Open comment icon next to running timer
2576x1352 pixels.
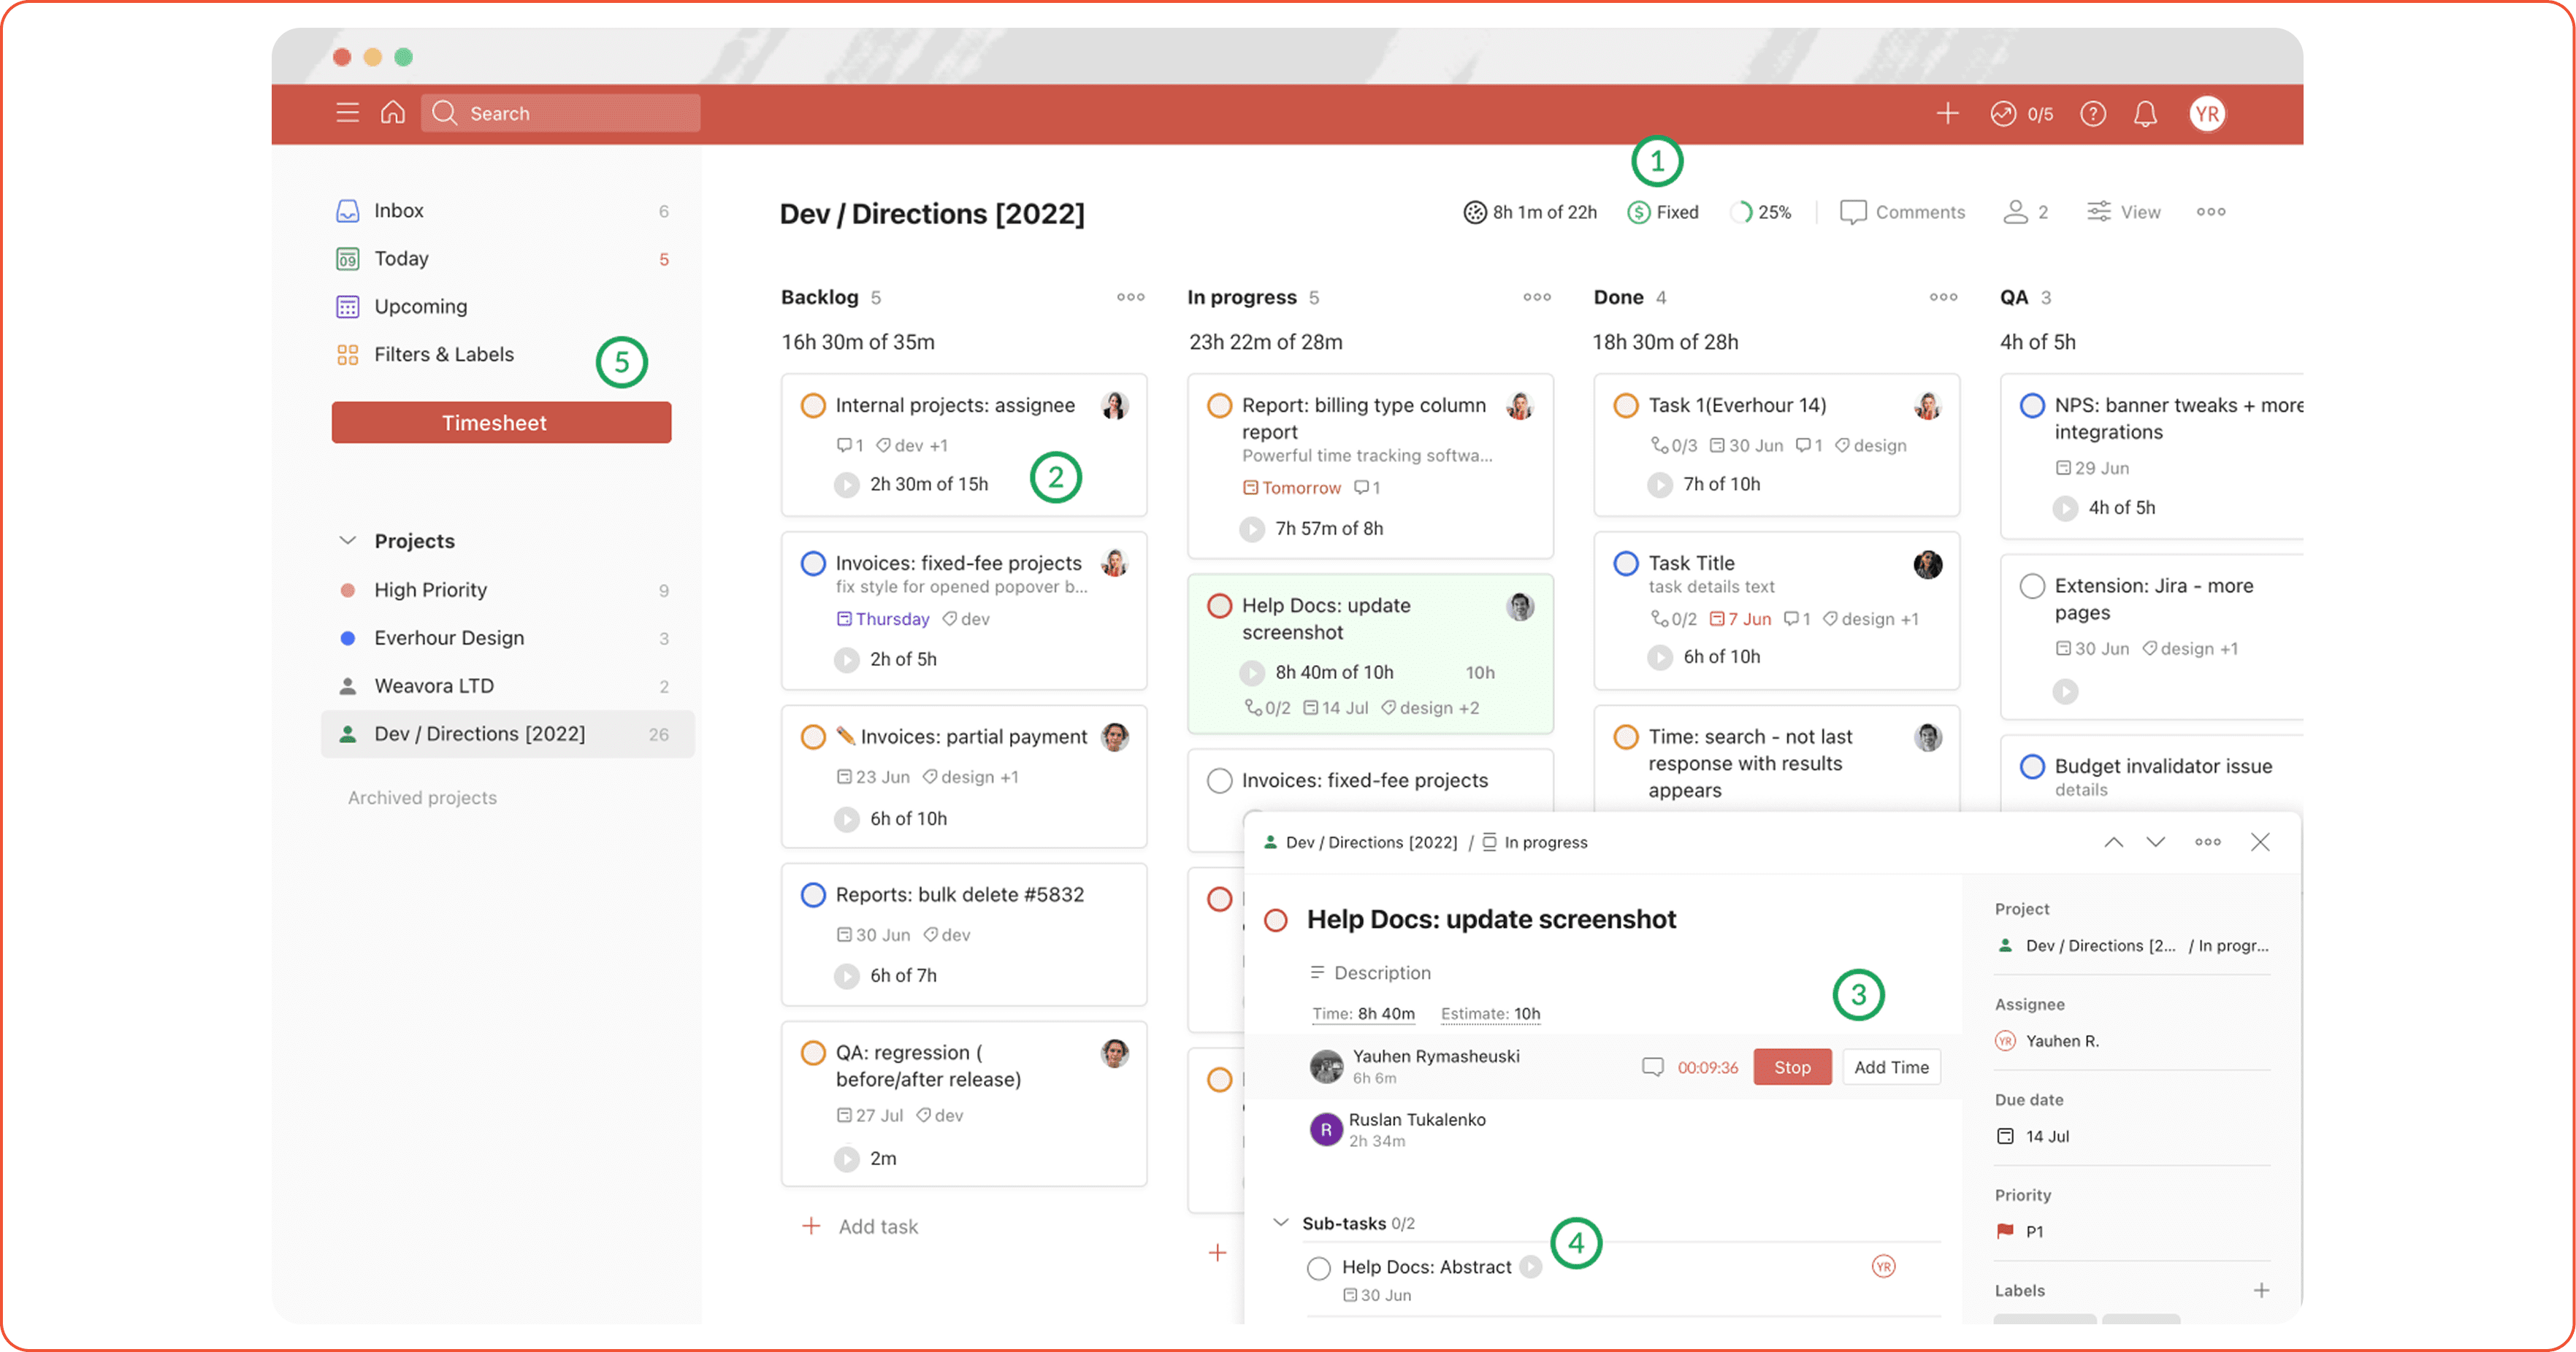click(1653, 1067)
